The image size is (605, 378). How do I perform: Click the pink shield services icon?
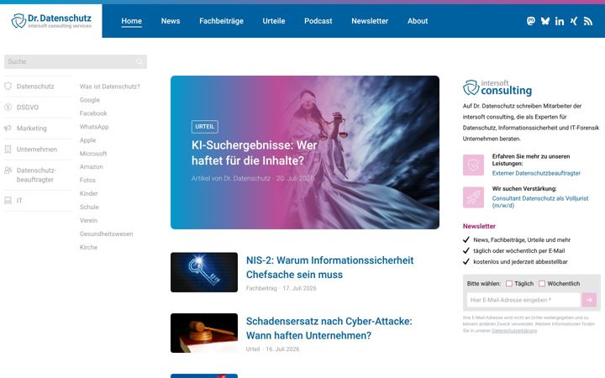pos(473,165)
